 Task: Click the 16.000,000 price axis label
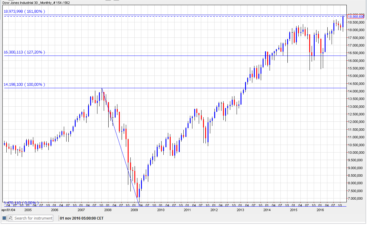(356, 61)
